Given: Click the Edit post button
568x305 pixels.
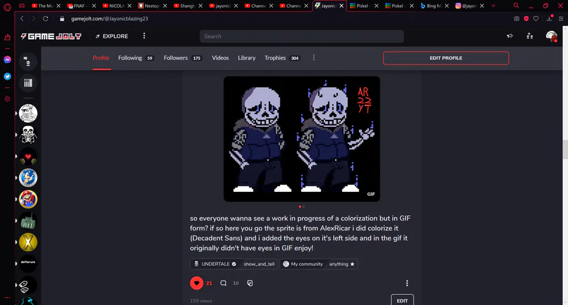Looking at the screenshot, I should (x=402, y=300).
